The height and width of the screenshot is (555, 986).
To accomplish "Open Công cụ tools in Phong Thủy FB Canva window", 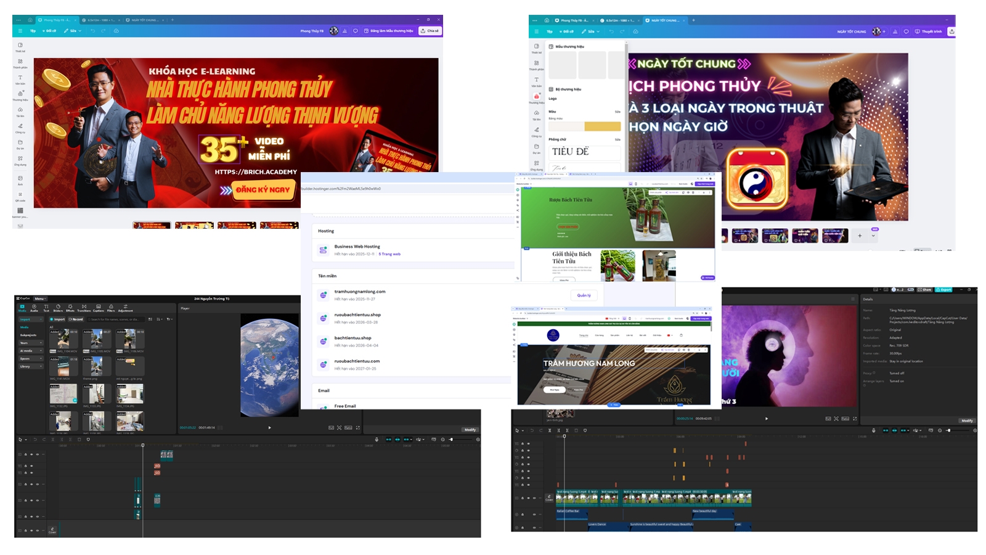I will (x=20, y=128).
